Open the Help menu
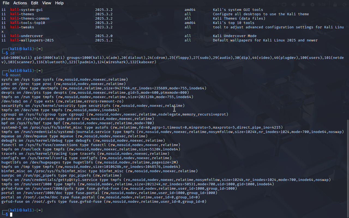Viewport: 349px width, 218px height. (59, 3)
